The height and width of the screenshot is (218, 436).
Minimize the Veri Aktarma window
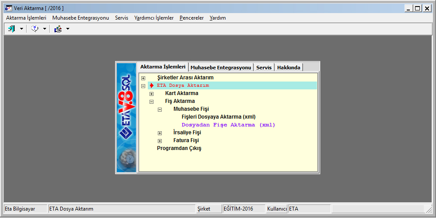coord(408,8)
